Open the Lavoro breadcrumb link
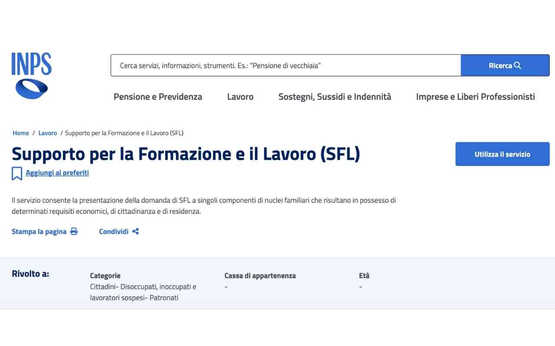 (48, 133)
